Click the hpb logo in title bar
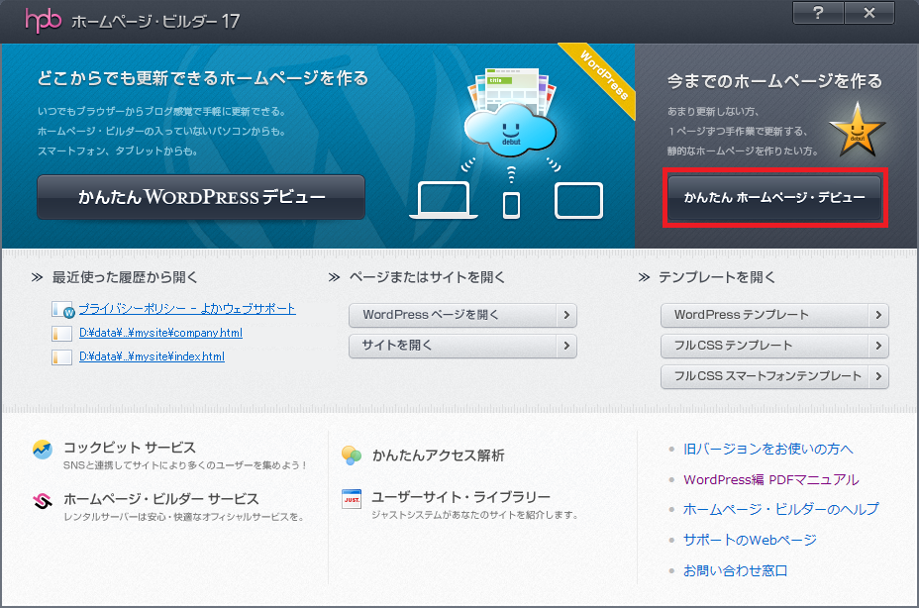The image size is (919, 608). pos(44,21)
